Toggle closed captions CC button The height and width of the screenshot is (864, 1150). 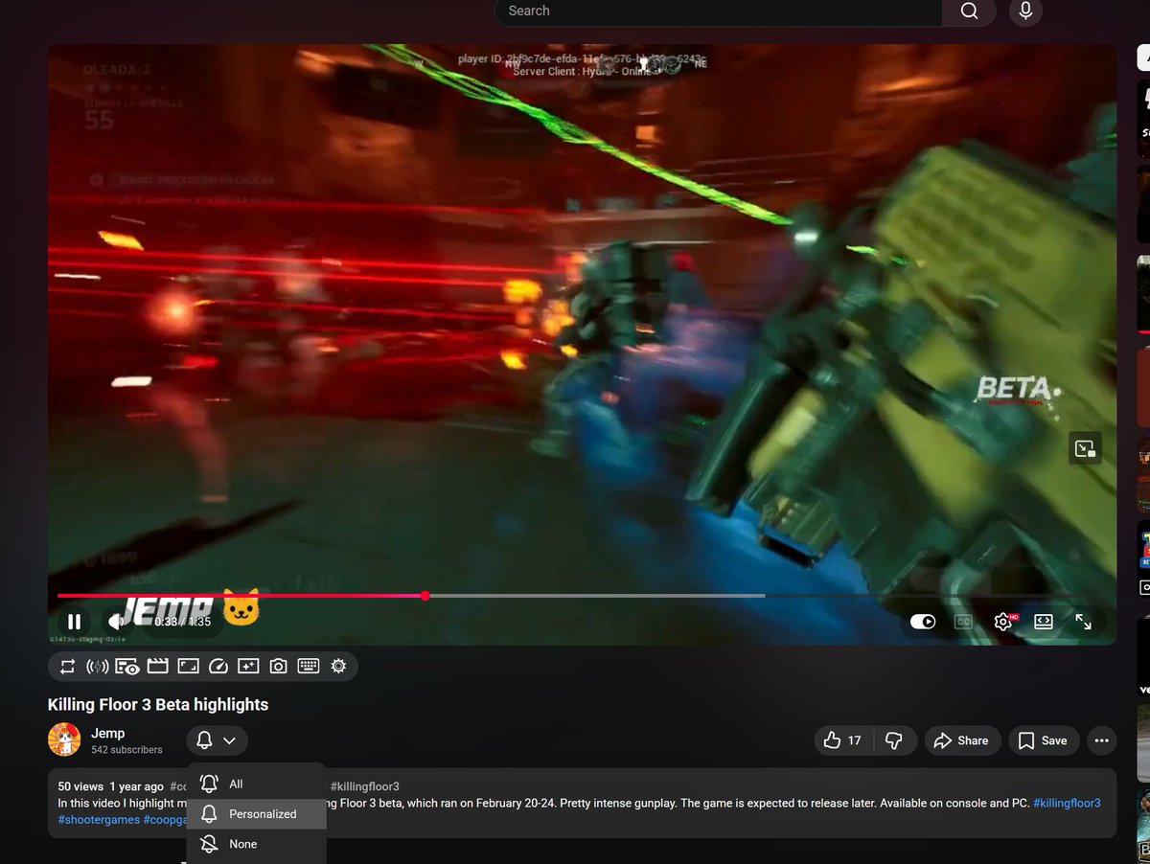[x=963, y=623]
